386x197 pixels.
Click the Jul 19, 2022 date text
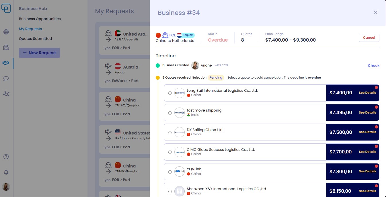221,65
